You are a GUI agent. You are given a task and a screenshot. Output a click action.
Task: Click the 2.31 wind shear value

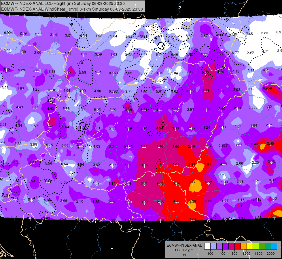tap(97, 128)
